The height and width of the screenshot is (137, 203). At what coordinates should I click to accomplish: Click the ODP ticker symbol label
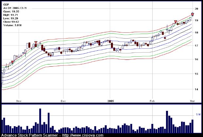click(x=6, y=5)
